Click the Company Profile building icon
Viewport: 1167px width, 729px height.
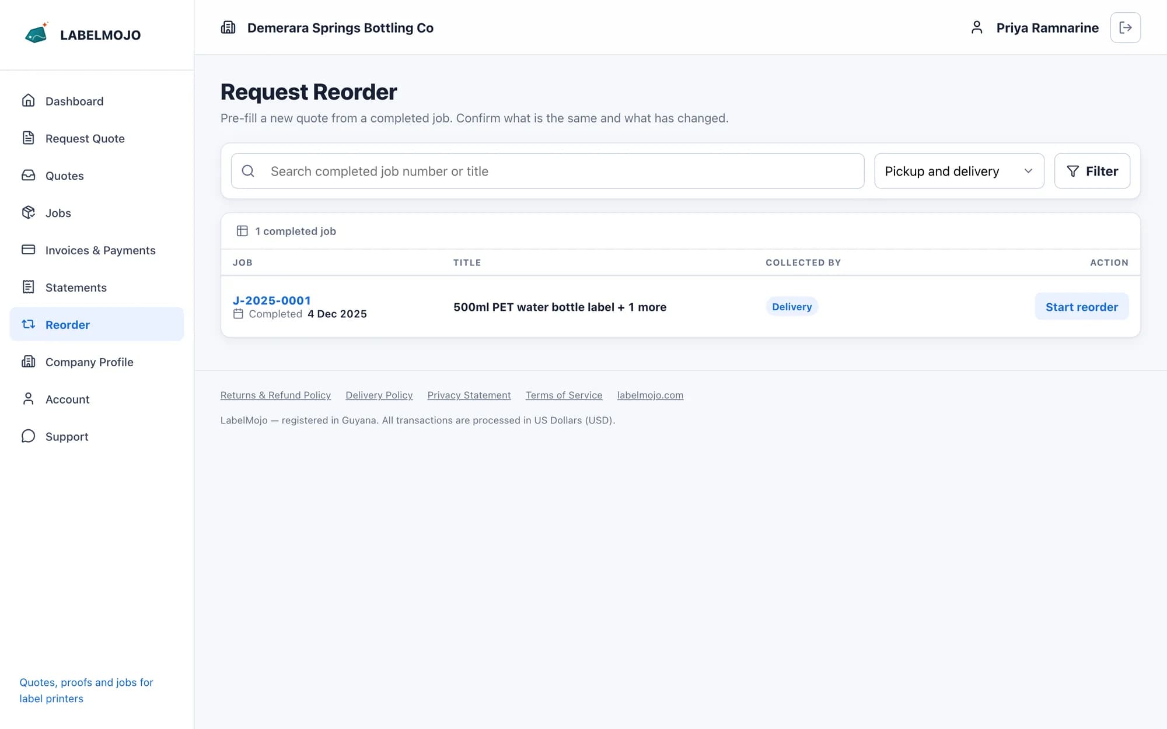(28, 362)
